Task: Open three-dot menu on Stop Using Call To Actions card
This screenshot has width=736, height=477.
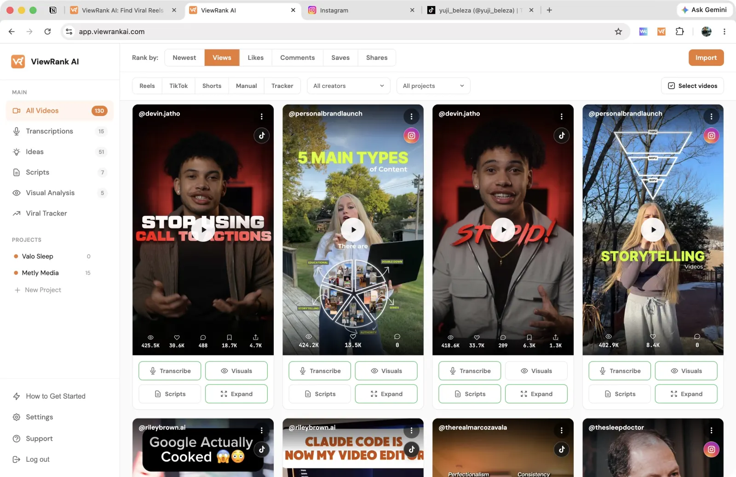Action: click(x=261, y=116)
